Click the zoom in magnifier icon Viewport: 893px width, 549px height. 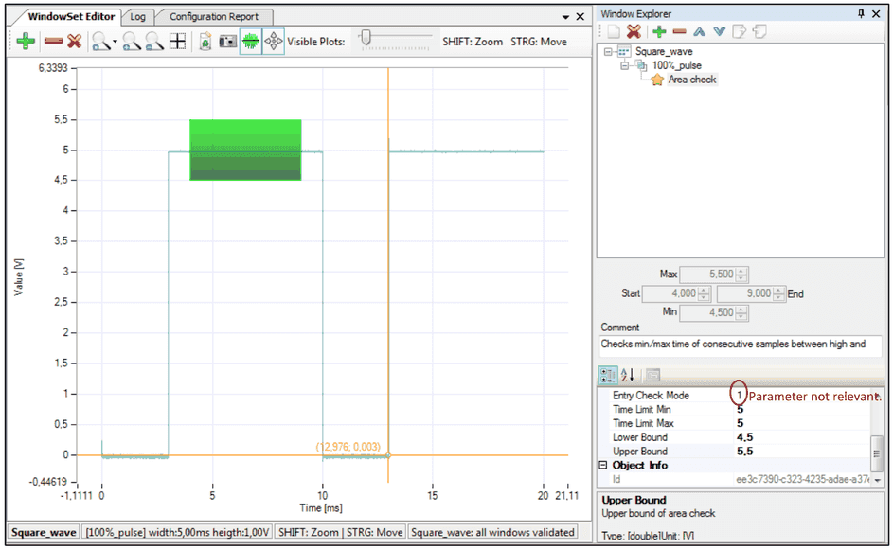(132, 41)
